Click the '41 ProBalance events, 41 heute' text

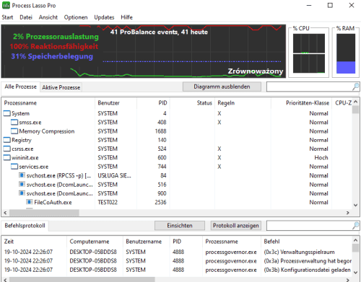(x=159, y=32)
